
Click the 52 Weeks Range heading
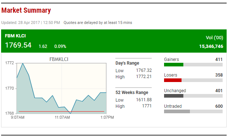tap(132, 93)
